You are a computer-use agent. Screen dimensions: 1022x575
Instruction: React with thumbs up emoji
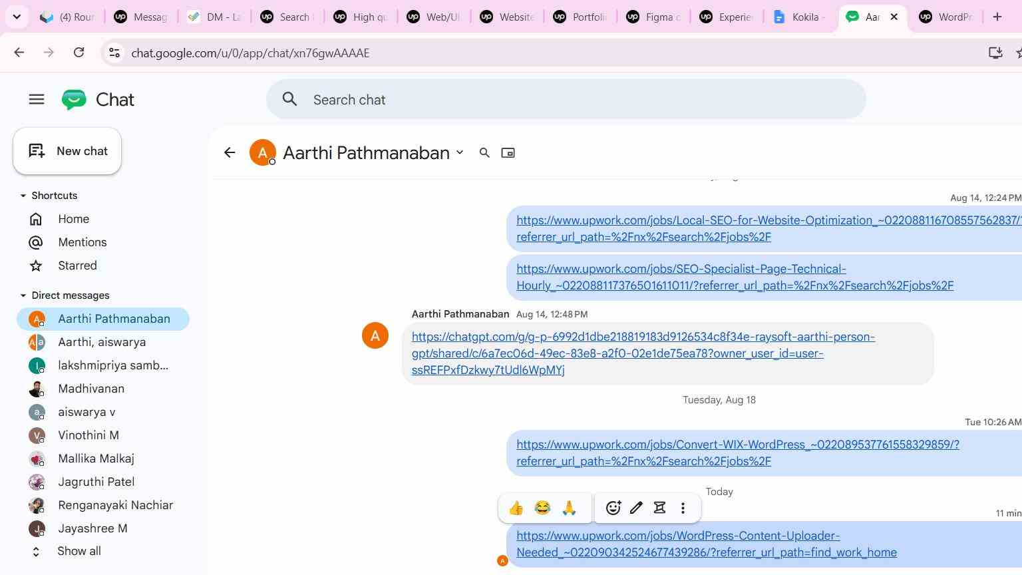click(516, 508)
